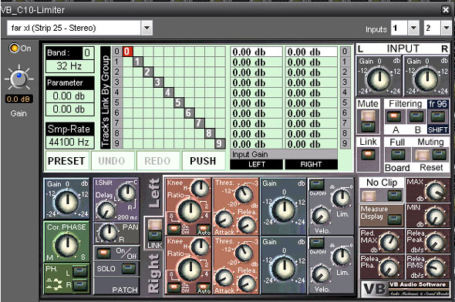Click the Left channel Knee knob
455x302 pixels.
coord(200,188)
